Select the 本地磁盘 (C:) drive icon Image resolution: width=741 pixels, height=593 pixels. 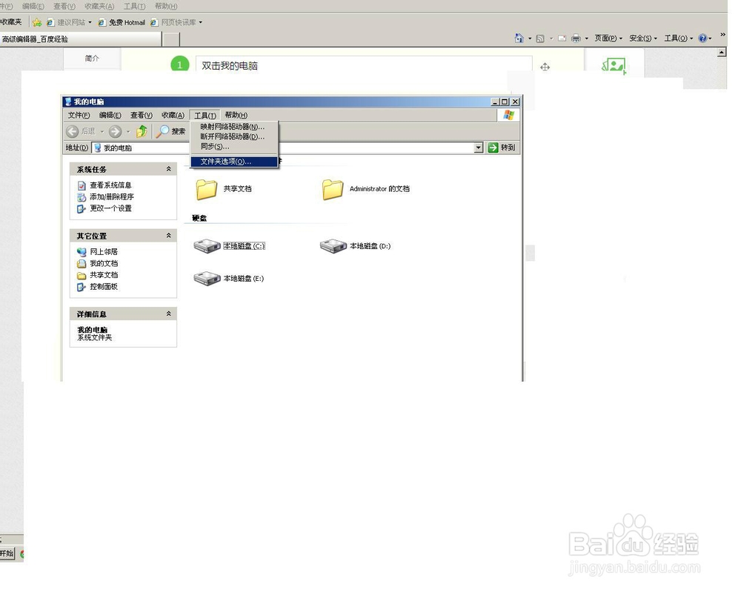207,246
